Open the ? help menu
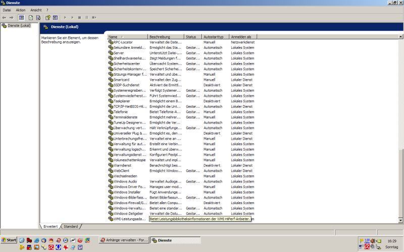The width and height of the screenshot is (404, 252). point(47,10)
